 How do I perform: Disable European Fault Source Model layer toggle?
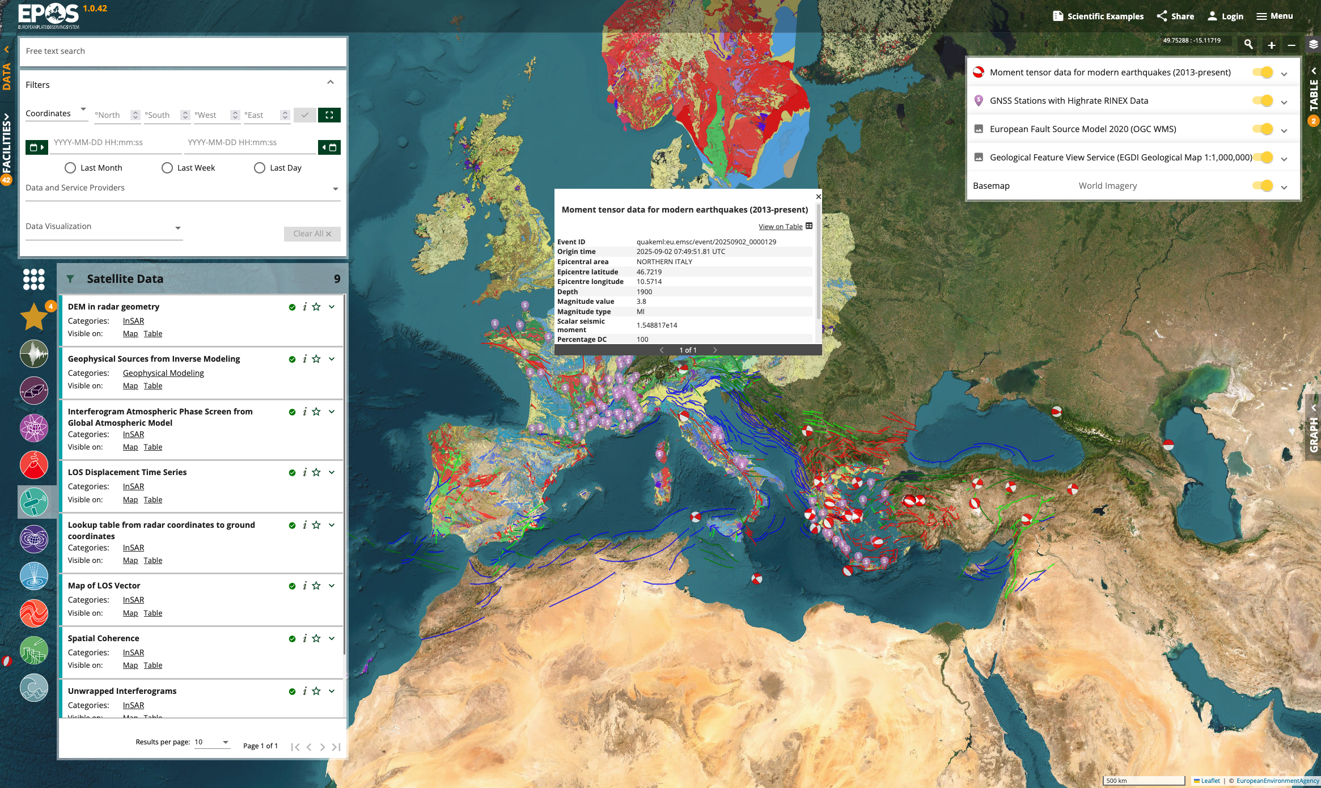[x=1263, y=129]
